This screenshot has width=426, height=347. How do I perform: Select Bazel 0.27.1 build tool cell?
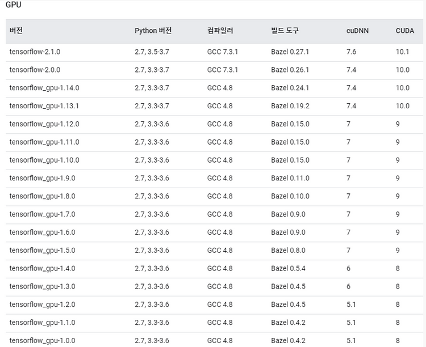coord(290,52)
